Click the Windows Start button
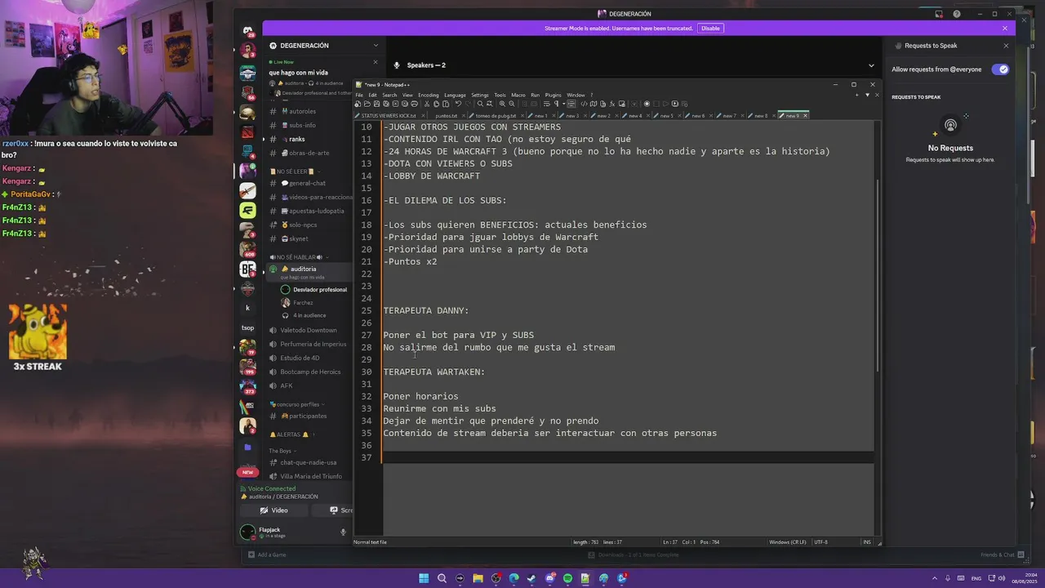Viewport: 1045px width, 588px height. (x=424, y=578)
